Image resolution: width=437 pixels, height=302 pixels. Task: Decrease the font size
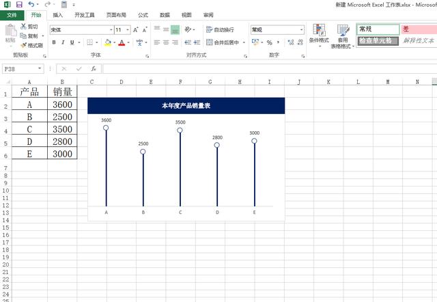(x=145, y=29)
